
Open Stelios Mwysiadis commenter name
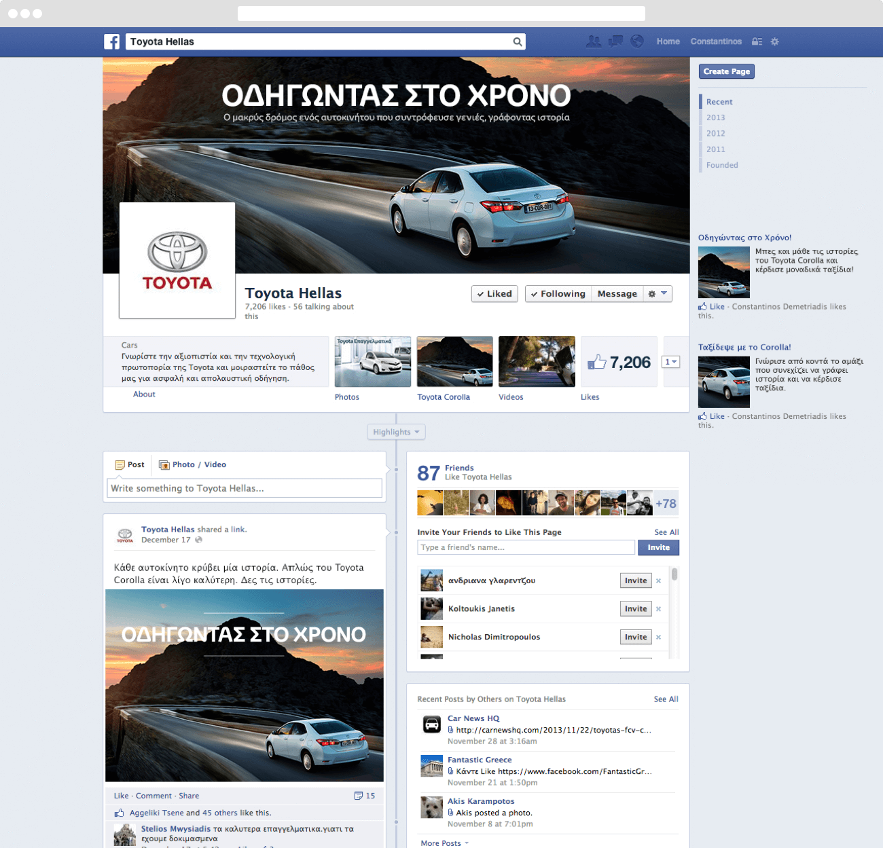click(176, 829)
